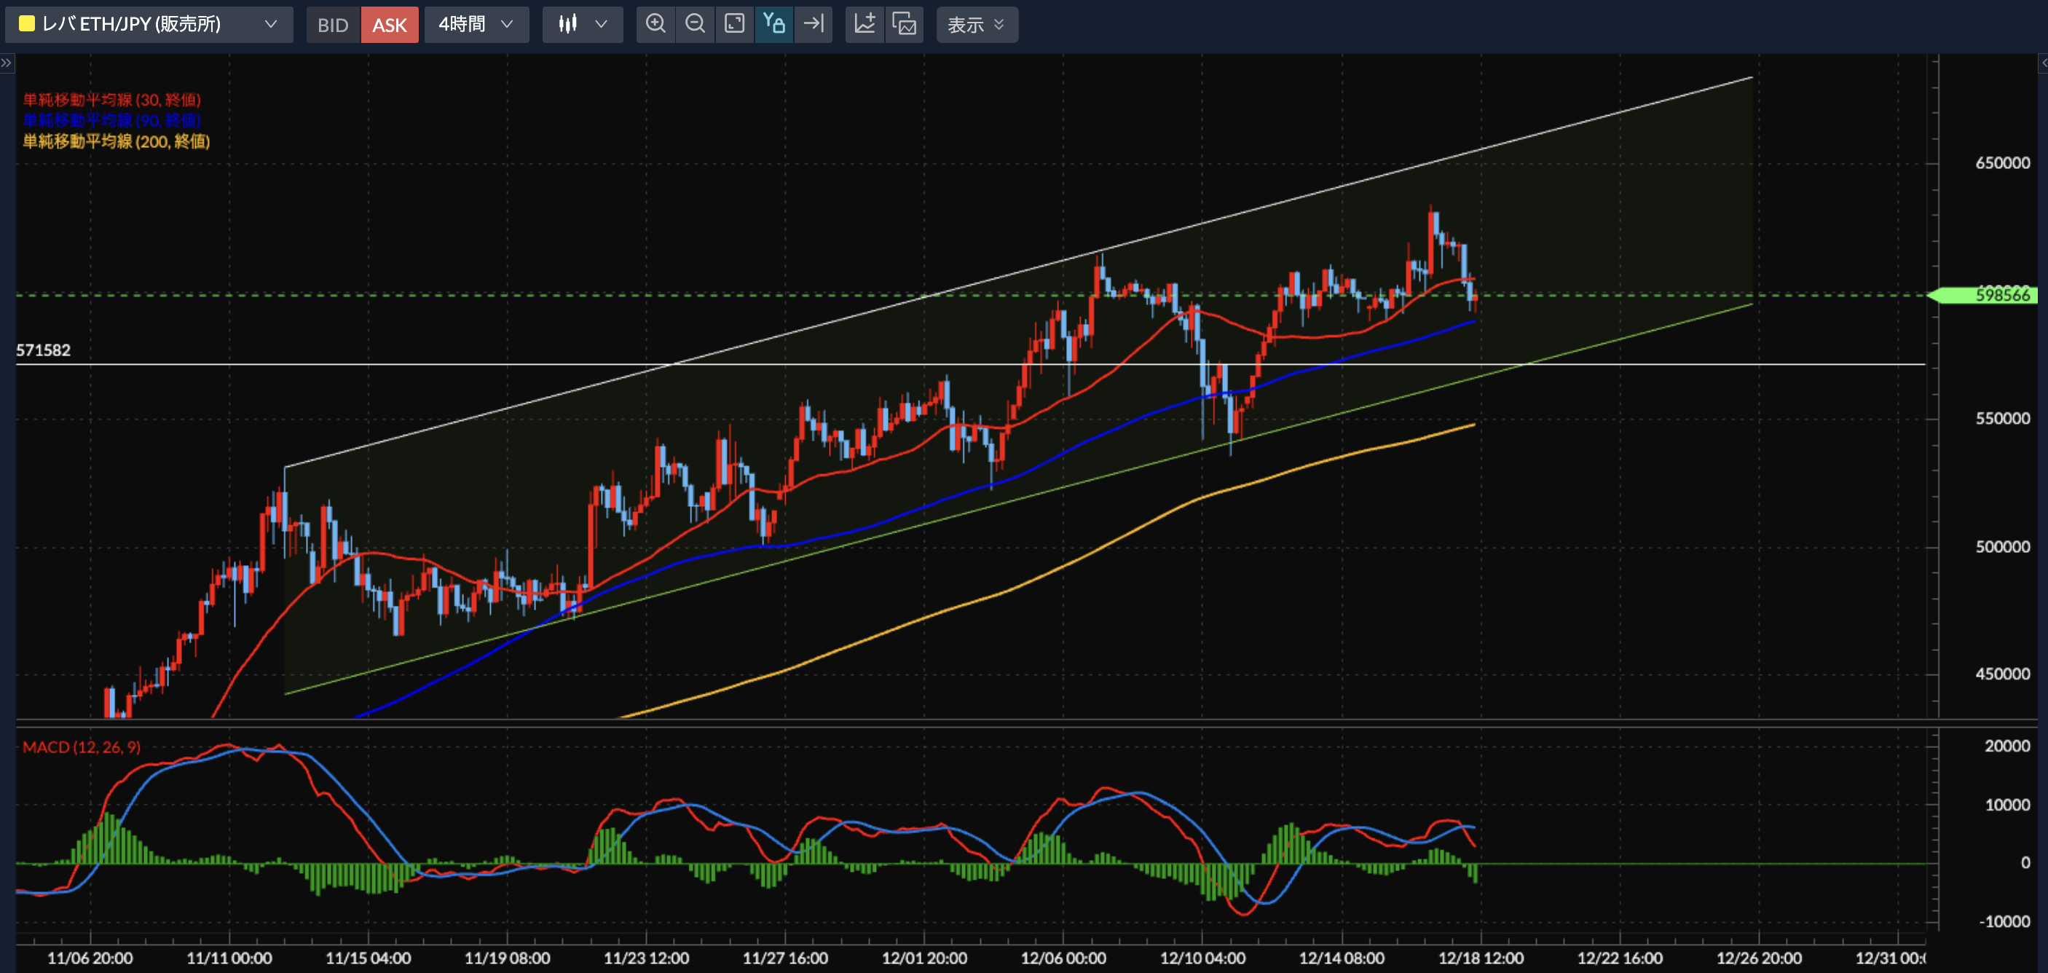Switch price display to ASK
2048x973 pixels.
(390, 25)
